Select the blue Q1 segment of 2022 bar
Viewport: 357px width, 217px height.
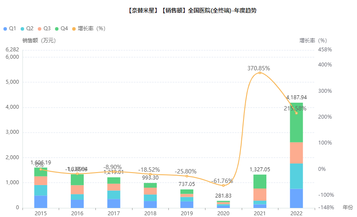point(296,198)
